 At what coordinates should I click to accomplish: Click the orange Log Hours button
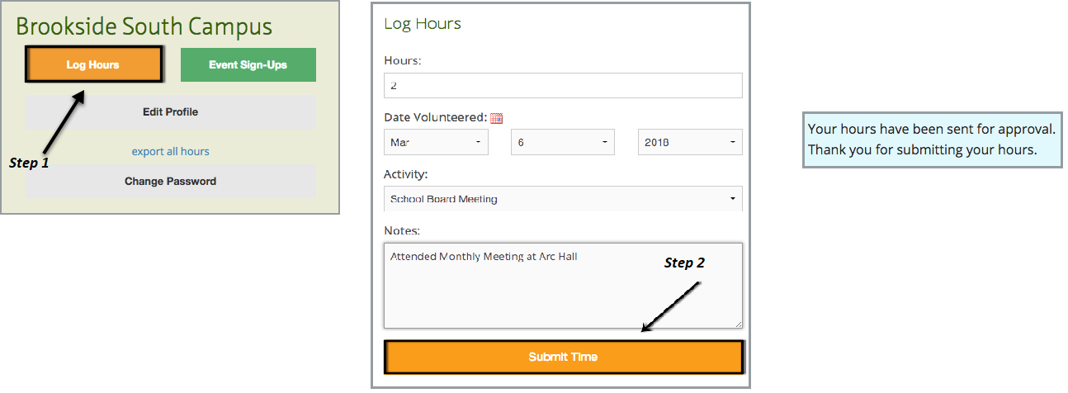93,64
